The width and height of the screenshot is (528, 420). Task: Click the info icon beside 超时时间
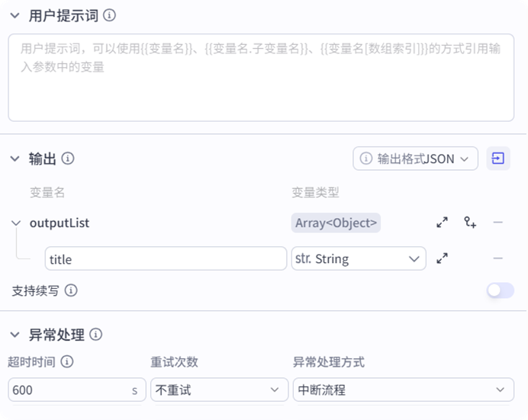67,362
